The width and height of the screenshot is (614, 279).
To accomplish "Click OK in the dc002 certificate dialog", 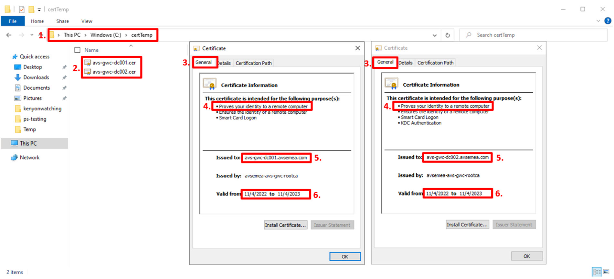I will tap(527, 256).
